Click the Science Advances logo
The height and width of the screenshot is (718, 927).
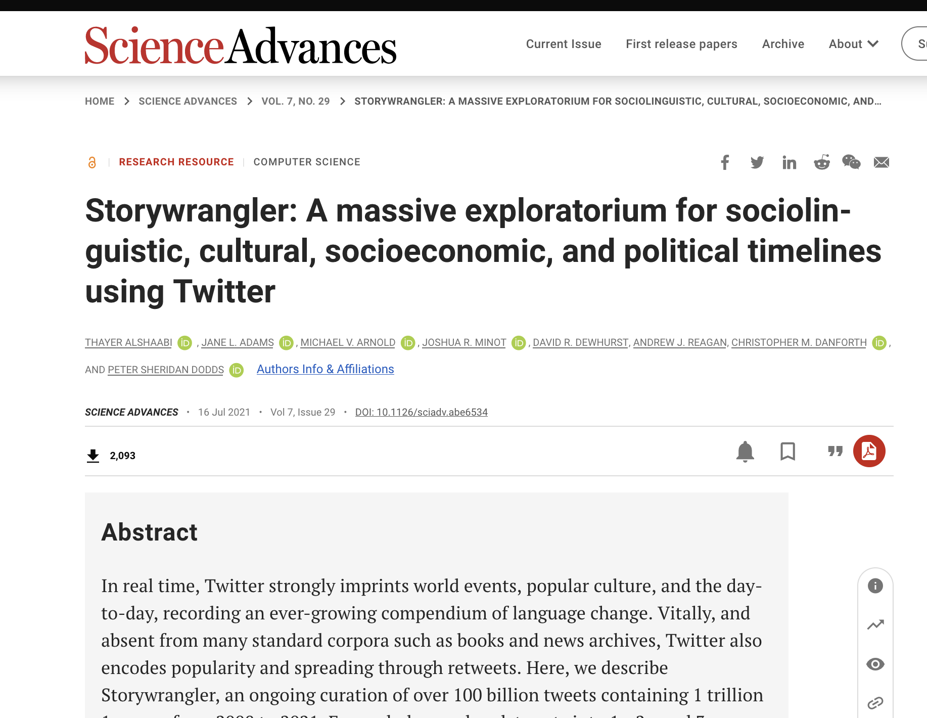(240, 46)
